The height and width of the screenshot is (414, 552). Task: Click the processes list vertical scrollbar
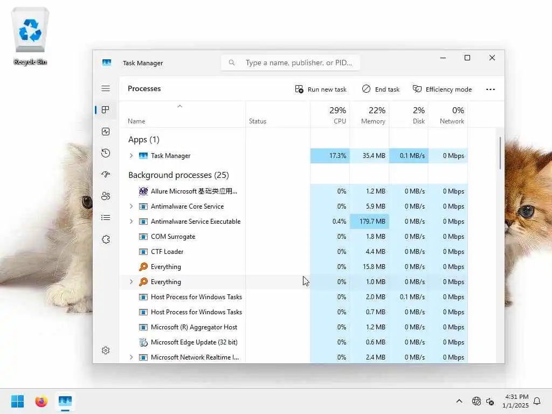click(500, 154)
